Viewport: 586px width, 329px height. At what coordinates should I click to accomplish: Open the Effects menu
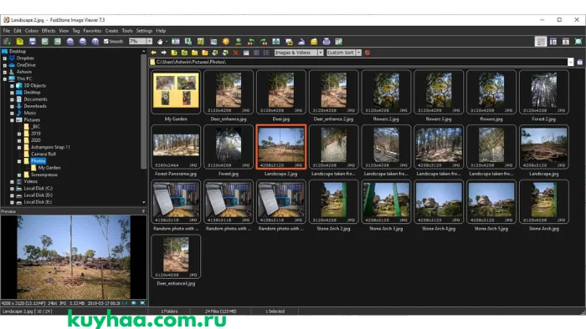49,31
